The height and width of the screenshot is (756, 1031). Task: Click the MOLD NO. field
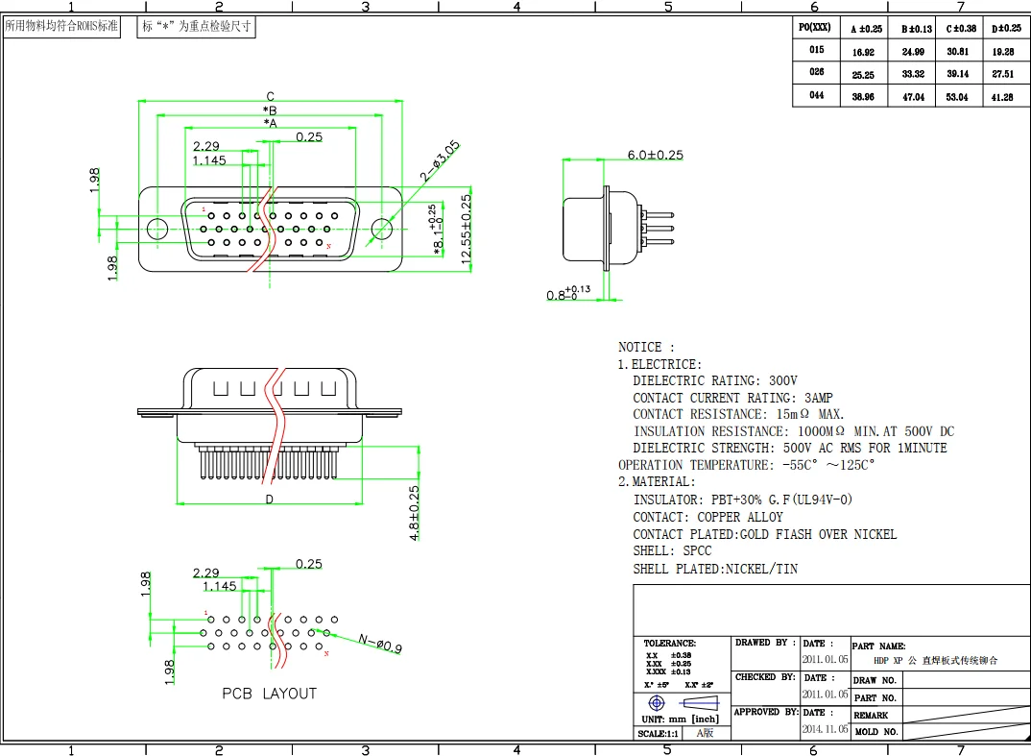875,732
